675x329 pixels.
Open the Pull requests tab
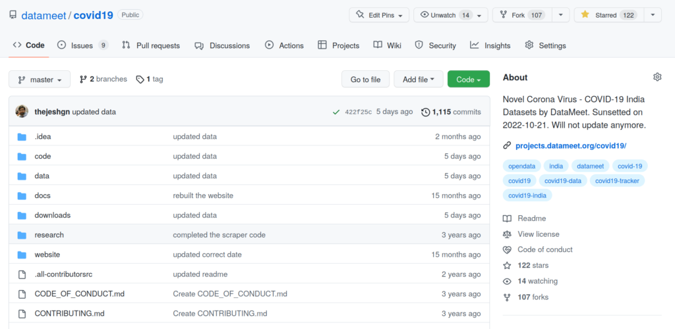click(x=151, y=45)
